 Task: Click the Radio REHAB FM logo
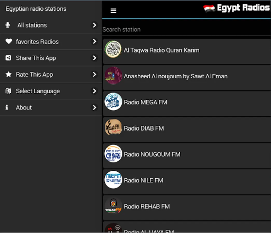click(x=113, y=206)
